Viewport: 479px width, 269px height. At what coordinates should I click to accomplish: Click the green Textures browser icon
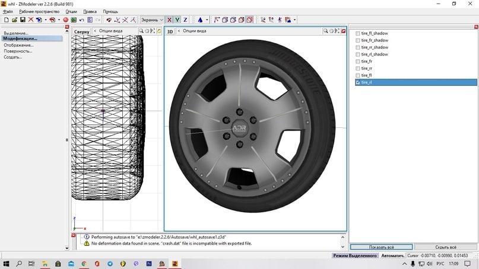point(74,20)
